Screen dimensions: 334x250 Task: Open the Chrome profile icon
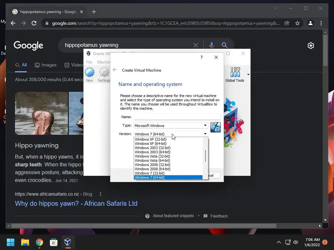pos(311,23)
